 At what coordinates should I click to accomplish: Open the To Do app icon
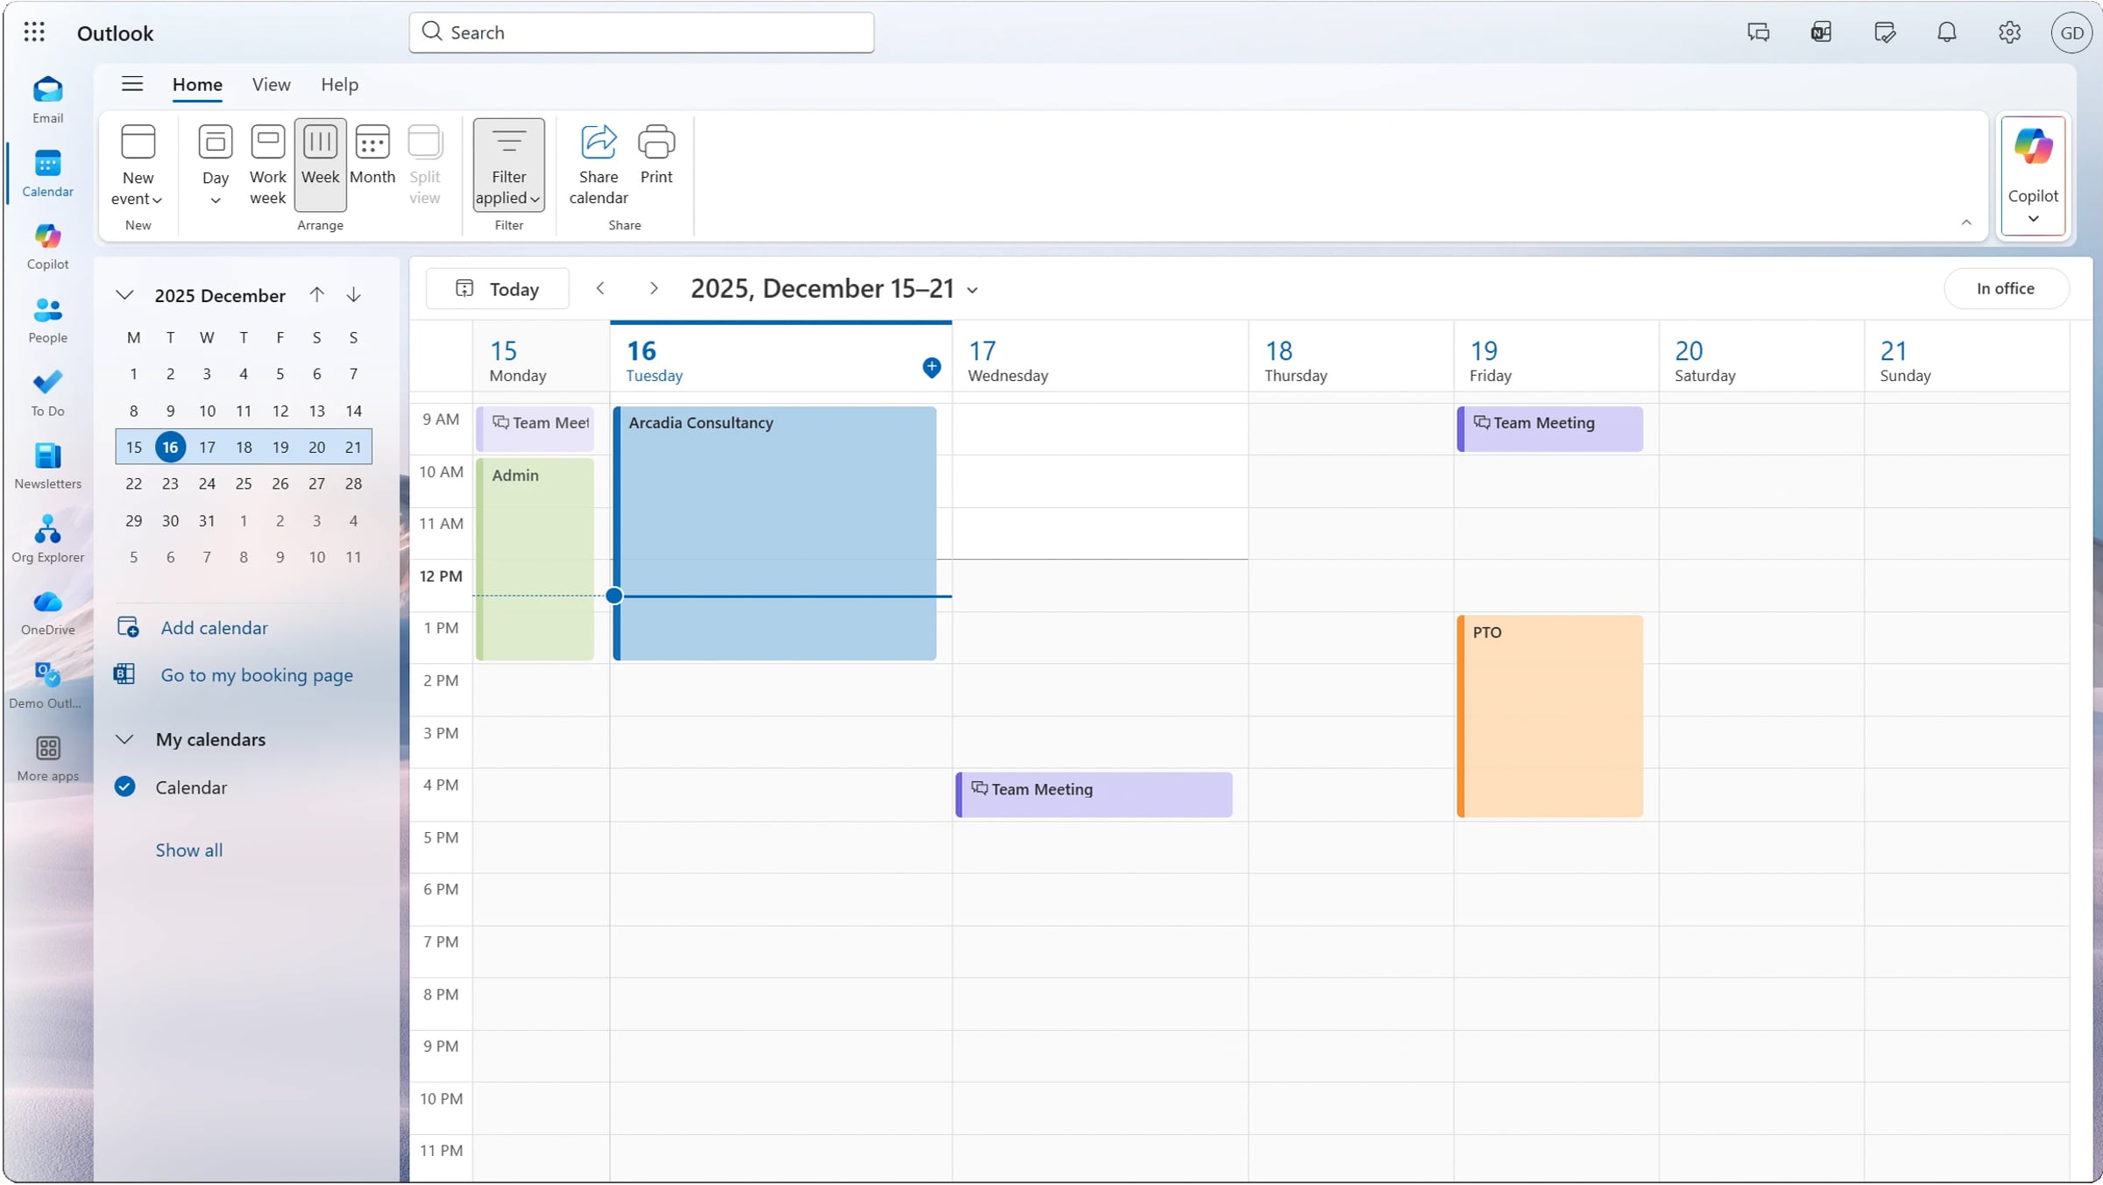pyautogui.click(x=47, y=393)
